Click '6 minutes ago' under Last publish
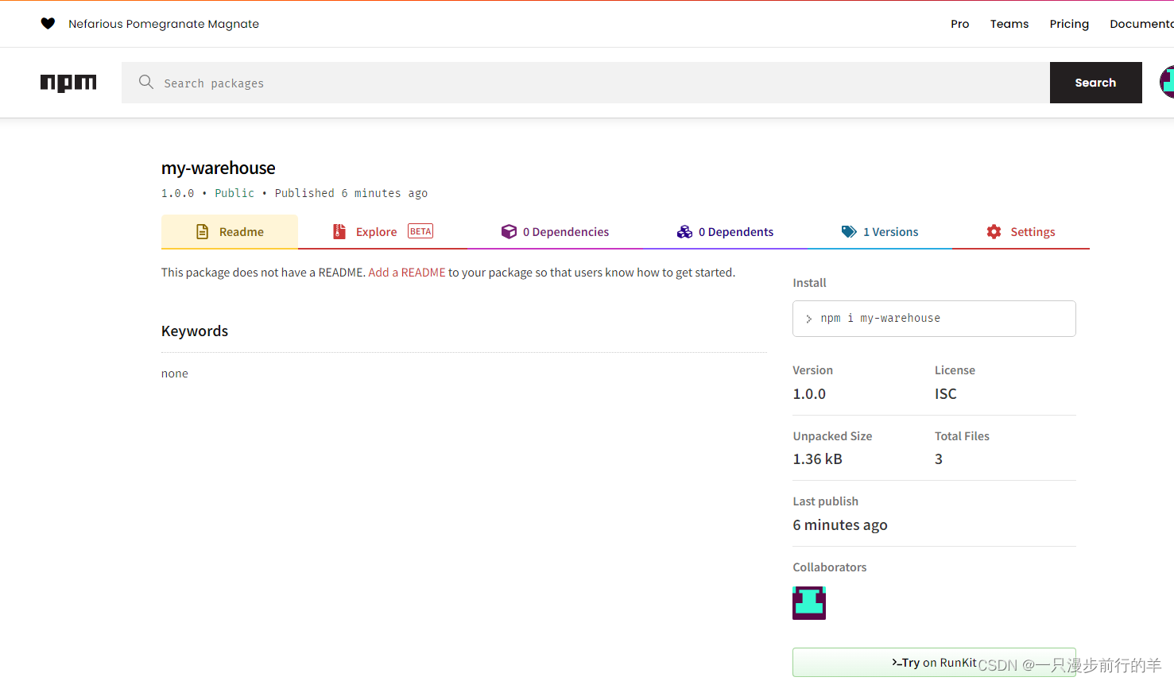The image size is (1174, 681). (x=840, y=525)
